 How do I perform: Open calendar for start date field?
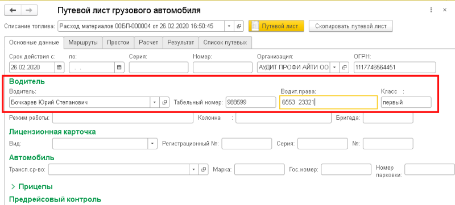59,68
